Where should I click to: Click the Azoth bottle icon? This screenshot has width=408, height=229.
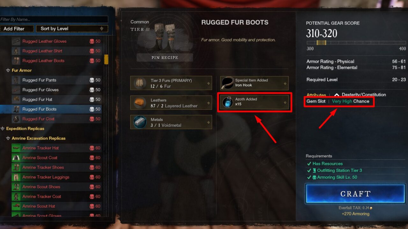(x=228, y=102)
